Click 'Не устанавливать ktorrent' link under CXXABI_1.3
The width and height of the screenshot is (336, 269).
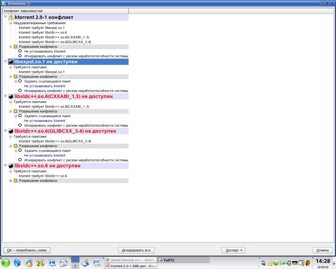coord(45,121)
